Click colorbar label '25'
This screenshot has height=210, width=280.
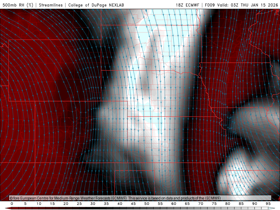coord(79,204)
